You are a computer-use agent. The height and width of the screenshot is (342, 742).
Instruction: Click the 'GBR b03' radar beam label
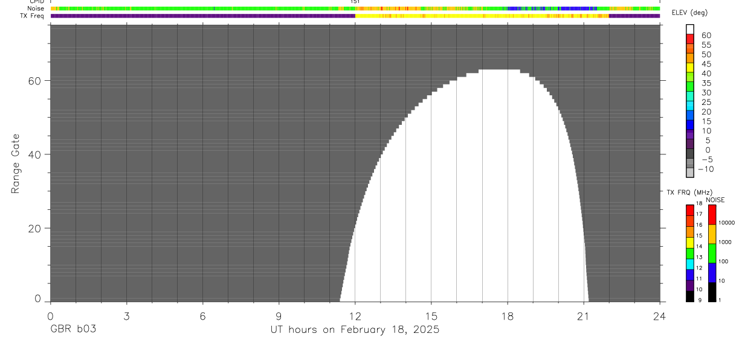click(x=72, y=330)
